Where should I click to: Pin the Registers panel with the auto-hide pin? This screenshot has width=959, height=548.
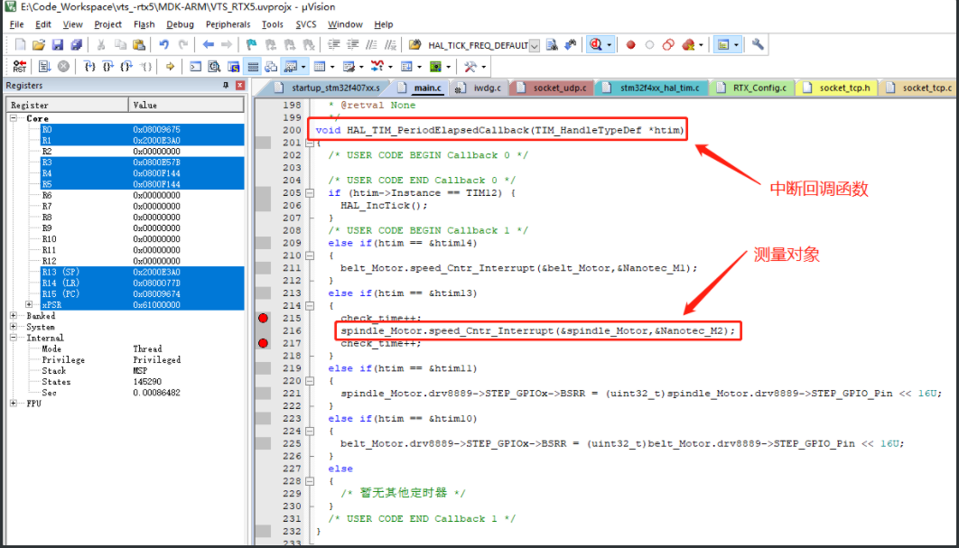226,85
